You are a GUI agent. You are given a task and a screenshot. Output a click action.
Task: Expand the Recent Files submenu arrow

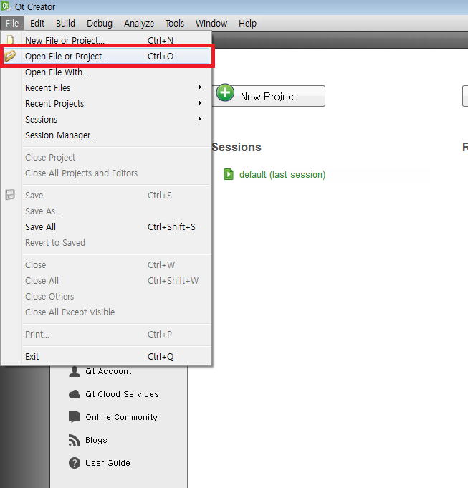[200, 87]
